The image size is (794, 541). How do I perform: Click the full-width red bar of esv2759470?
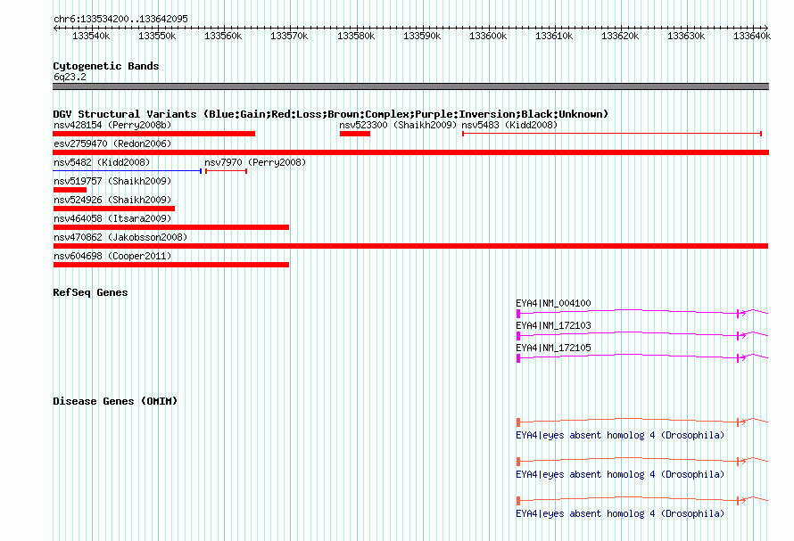410,152
